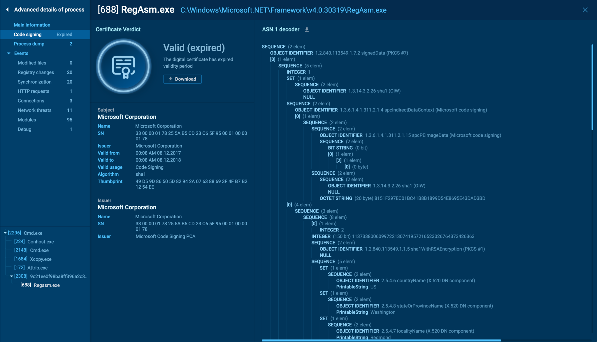Click the RegAsm.exe file path link

click(283, 10)
